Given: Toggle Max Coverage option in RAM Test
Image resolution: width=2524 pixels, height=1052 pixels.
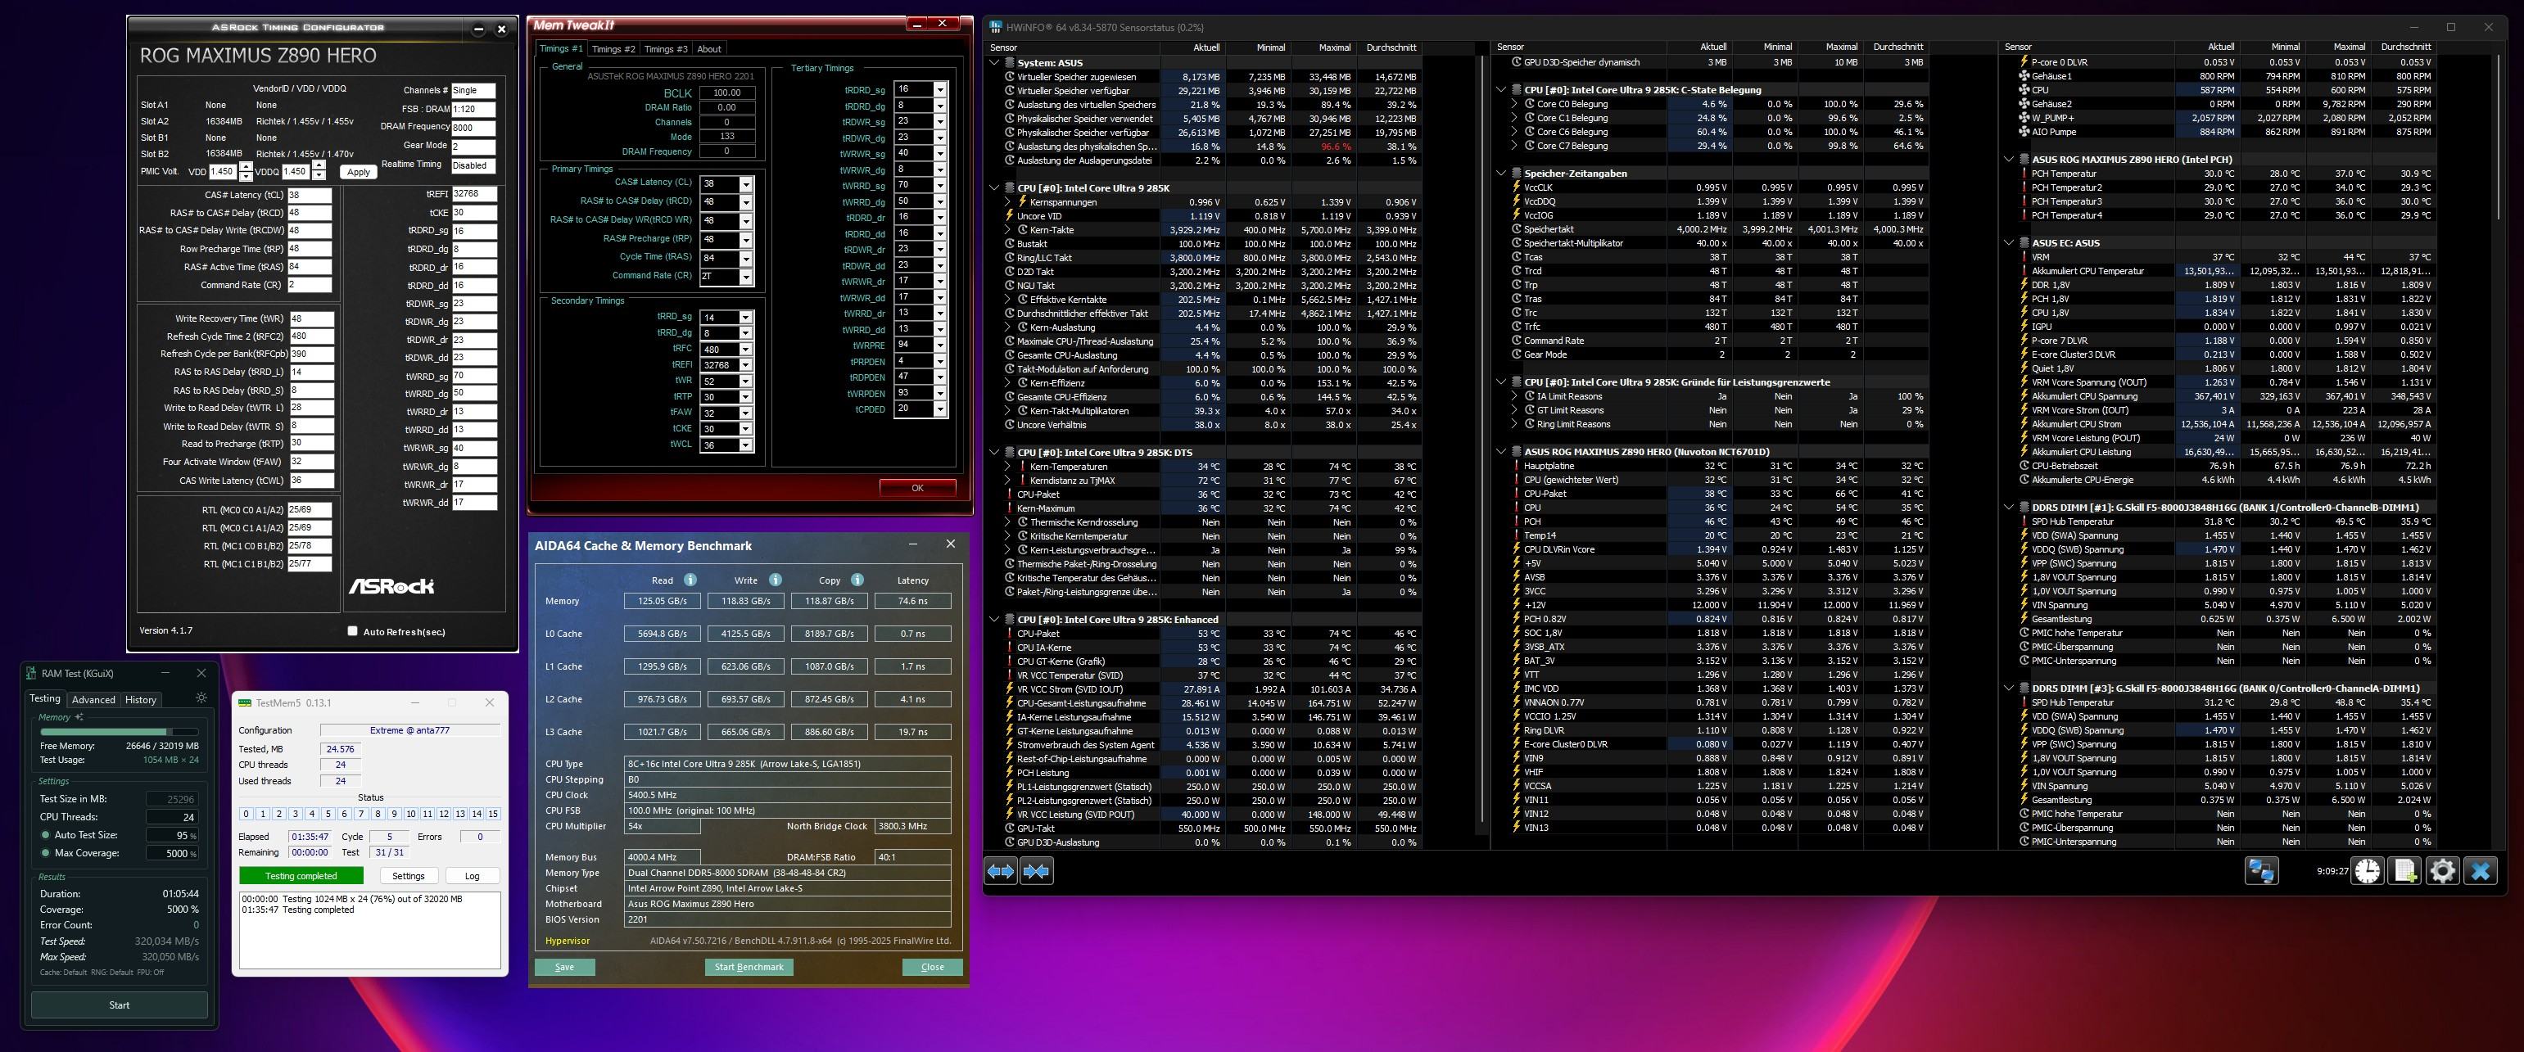Looking at the screenshot, I should tap(45, 852).
